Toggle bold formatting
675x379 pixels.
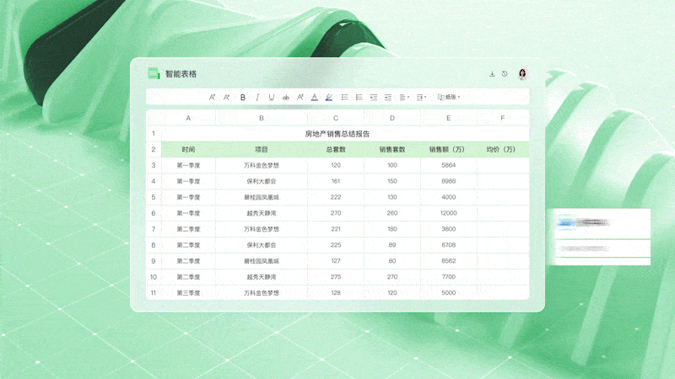pyautogui.click(x=243, y=98)
